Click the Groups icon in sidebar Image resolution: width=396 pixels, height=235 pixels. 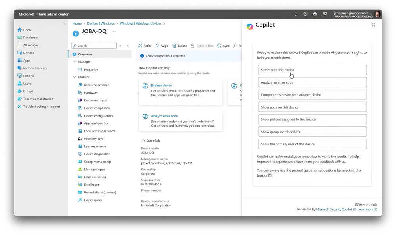[x=20, y=91]
